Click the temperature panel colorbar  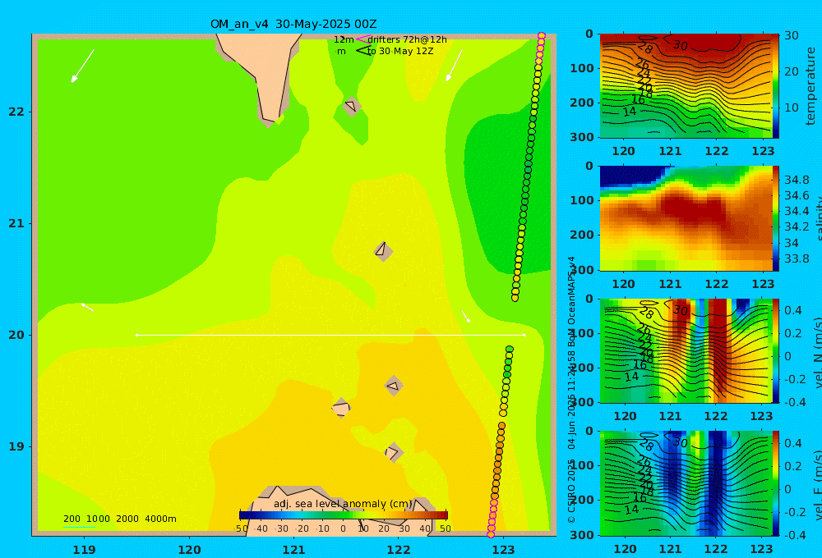(x=776, y=86)
